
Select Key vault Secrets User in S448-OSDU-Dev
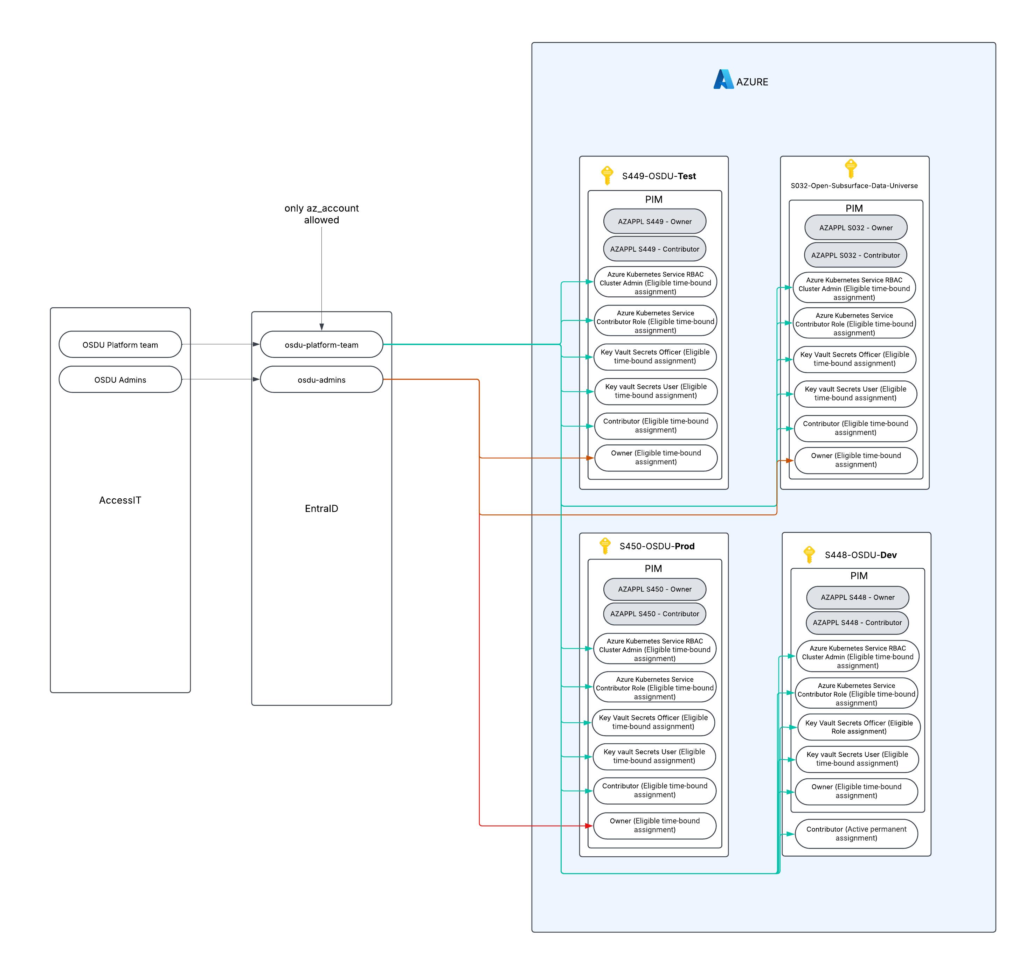click(x=857, y=759)
